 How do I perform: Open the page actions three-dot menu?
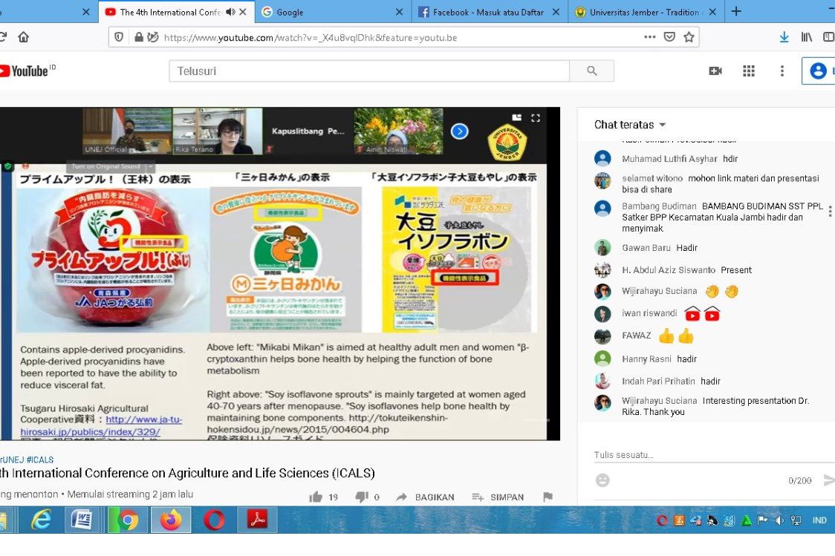(x=650, y=37)
